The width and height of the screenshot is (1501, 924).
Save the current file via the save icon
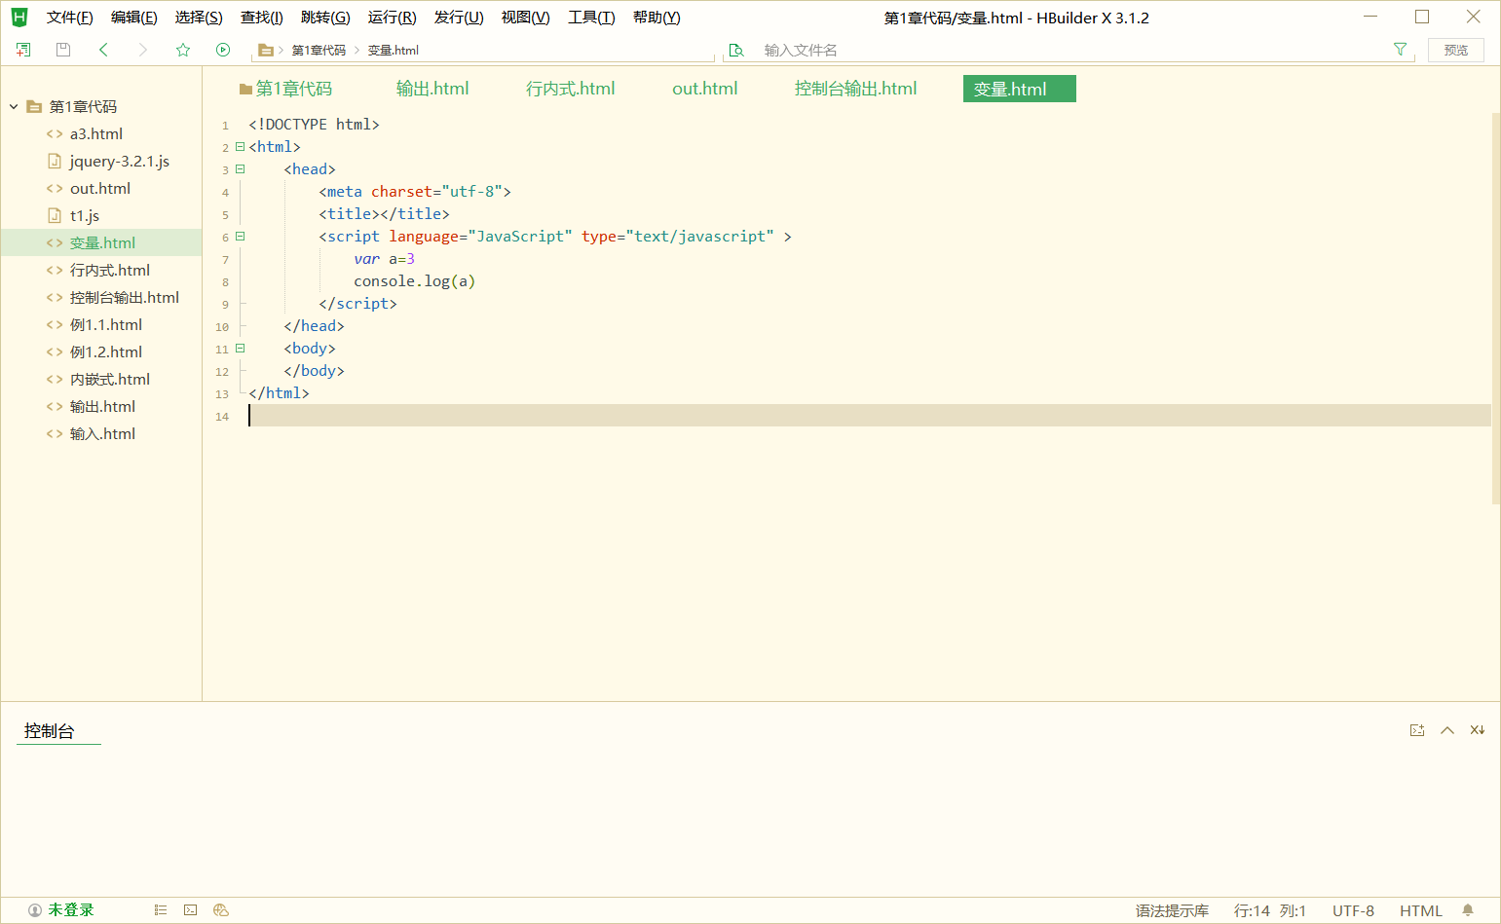click(62, 50)
